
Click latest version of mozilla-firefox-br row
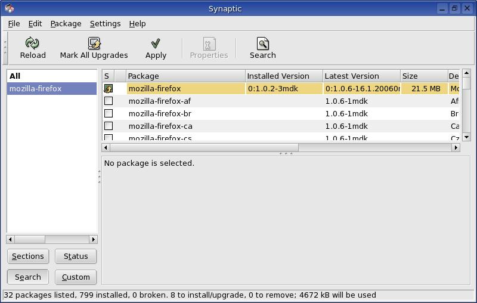[x=346, y=113]
